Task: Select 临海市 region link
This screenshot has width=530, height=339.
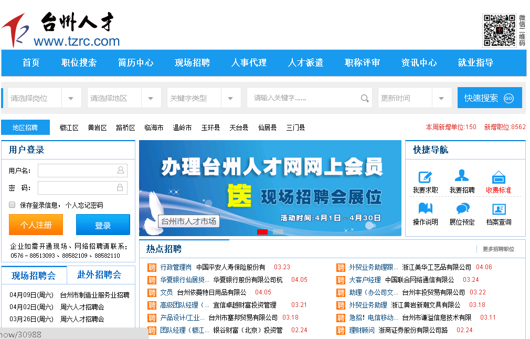Action: pyautogui.click(x=154, y=128)
